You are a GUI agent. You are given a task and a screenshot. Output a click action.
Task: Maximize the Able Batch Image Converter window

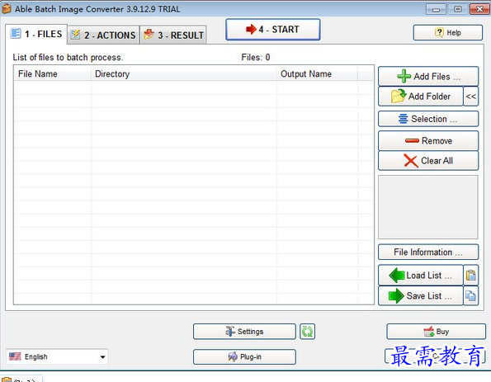tap(457, 9)
